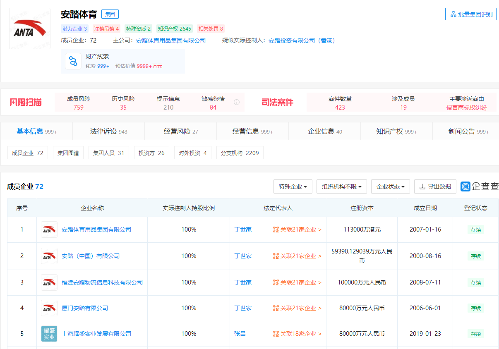Open 关联18家企业 link for 张昌
The height and width of the screenshot is (349, 499).
click(297, 334)
